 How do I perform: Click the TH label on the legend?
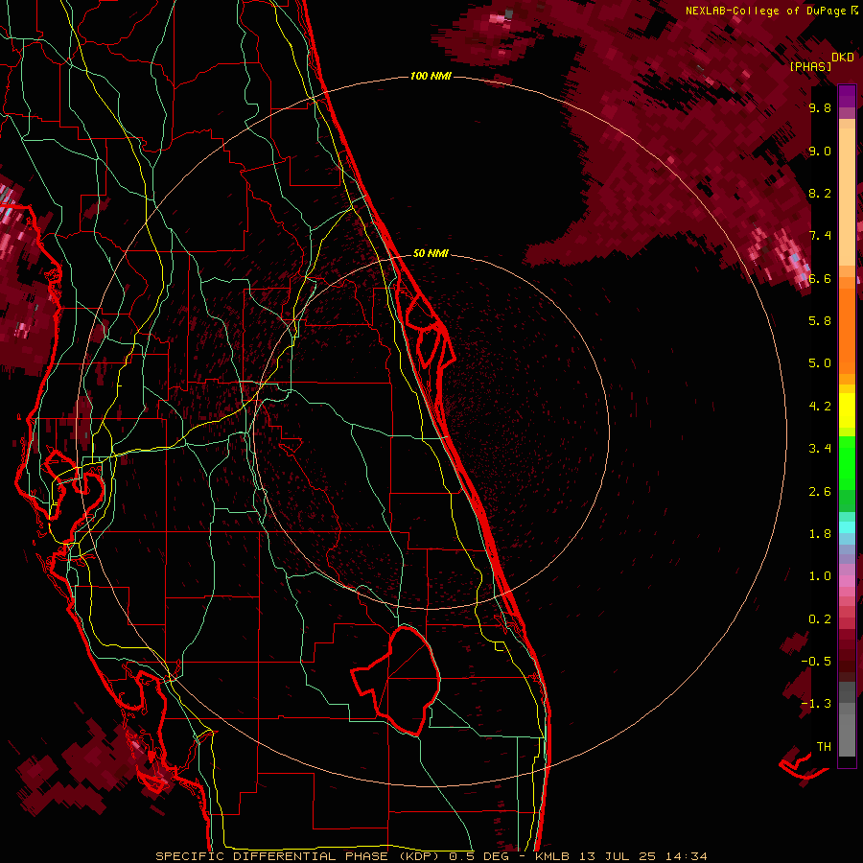click(824, 747)
